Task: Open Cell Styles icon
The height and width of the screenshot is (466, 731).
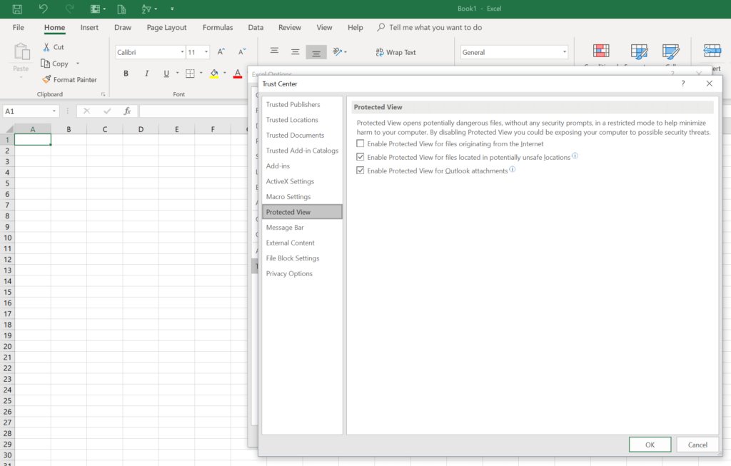Action: pos(670,51)
